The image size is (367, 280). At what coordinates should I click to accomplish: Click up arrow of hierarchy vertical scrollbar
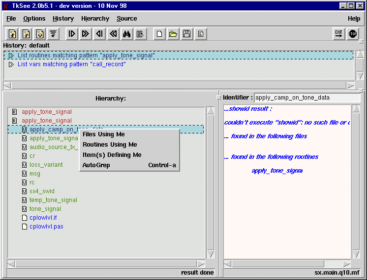point(210,111)
